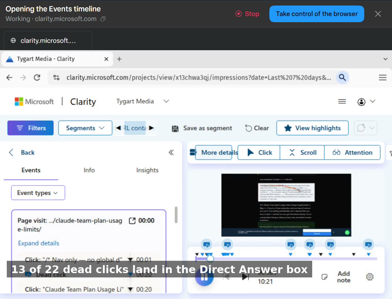
Task: Jump to leftmost dead click bubble on timeline
Action: (x=207, y=245)
